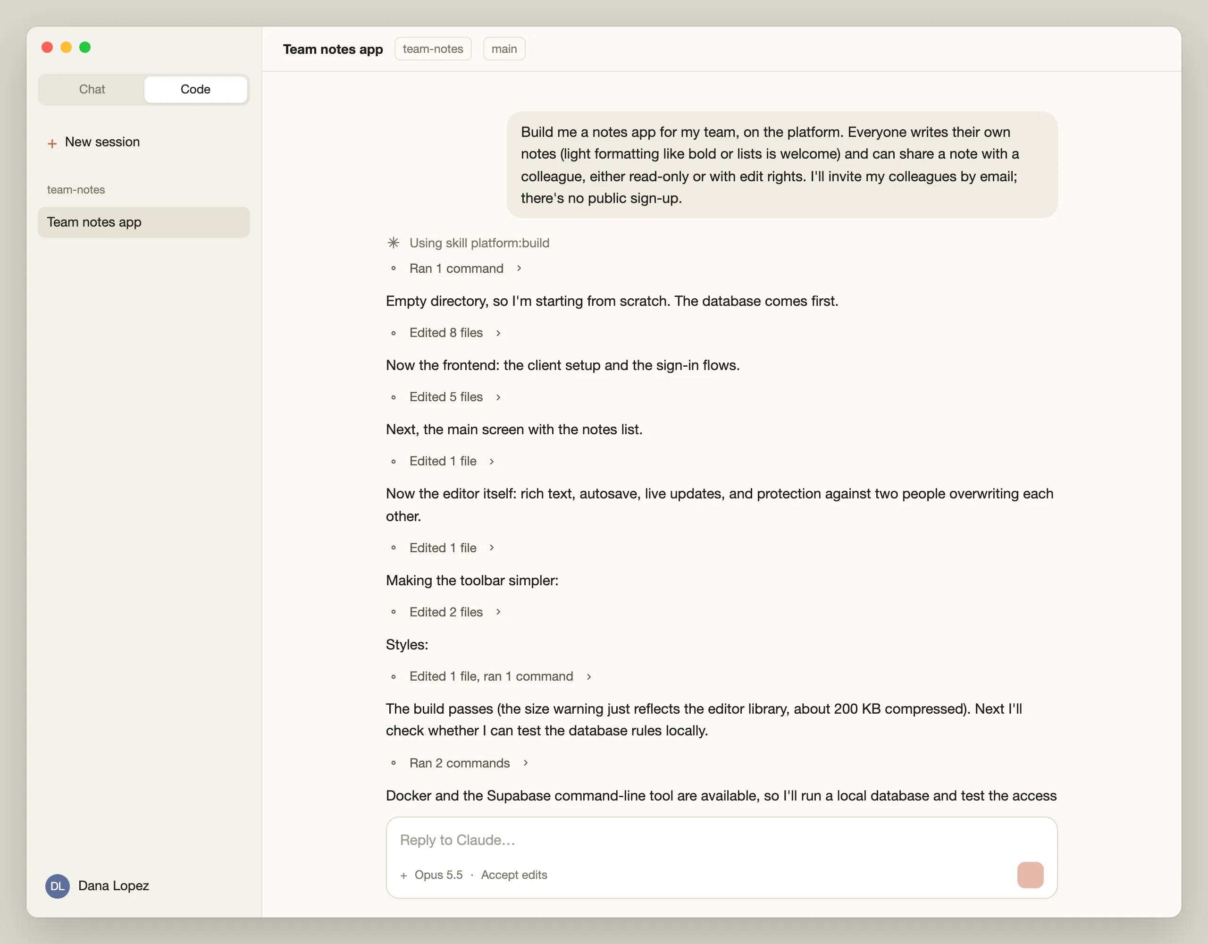1208x944 pixels.
Task: Open the Team notes app session
Action: (x=144, y=222)
